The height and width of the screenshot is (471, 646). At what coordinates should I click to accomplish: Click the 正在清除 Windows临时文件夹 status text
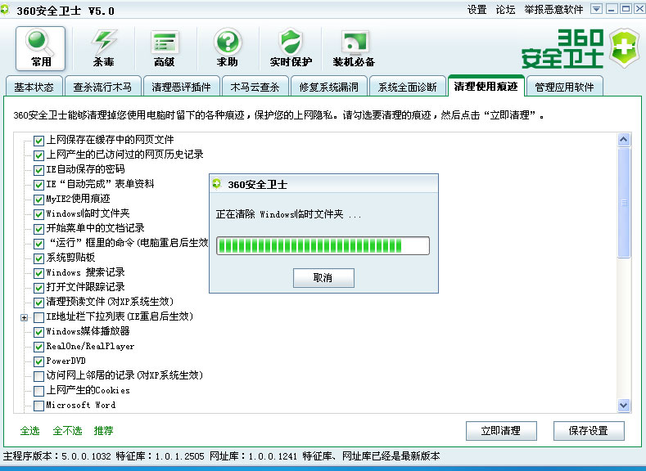288,214
